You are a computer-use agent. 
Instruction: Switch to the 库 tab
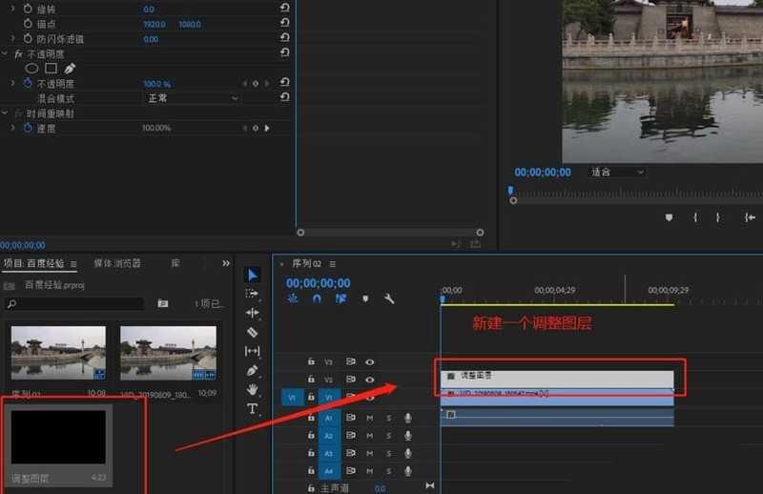click(x=175, y=263)
